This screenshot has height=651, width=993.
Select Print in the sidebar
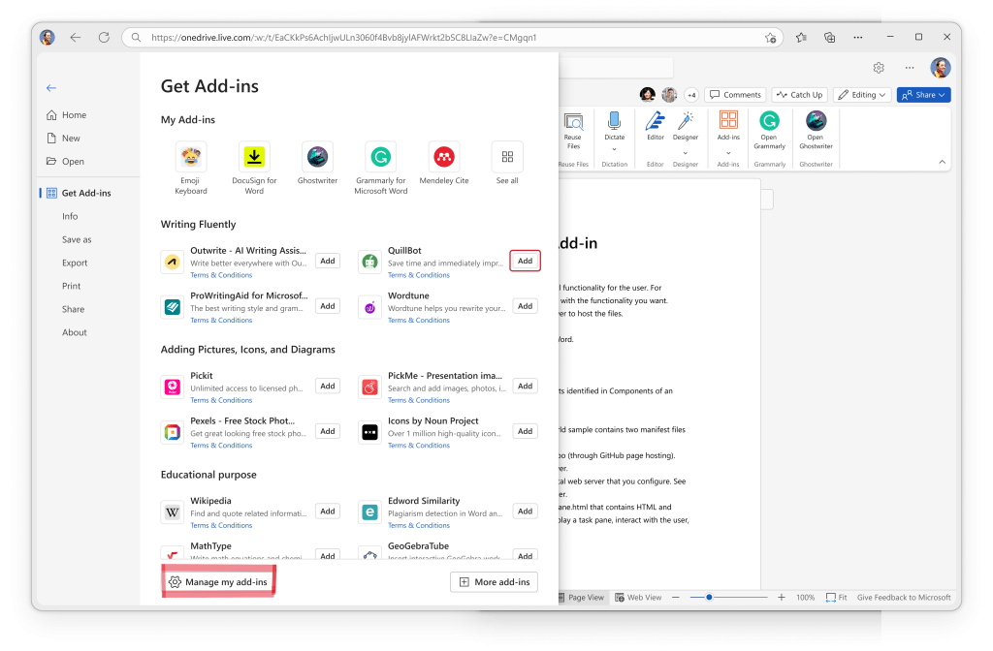click(x=72, y=286)
